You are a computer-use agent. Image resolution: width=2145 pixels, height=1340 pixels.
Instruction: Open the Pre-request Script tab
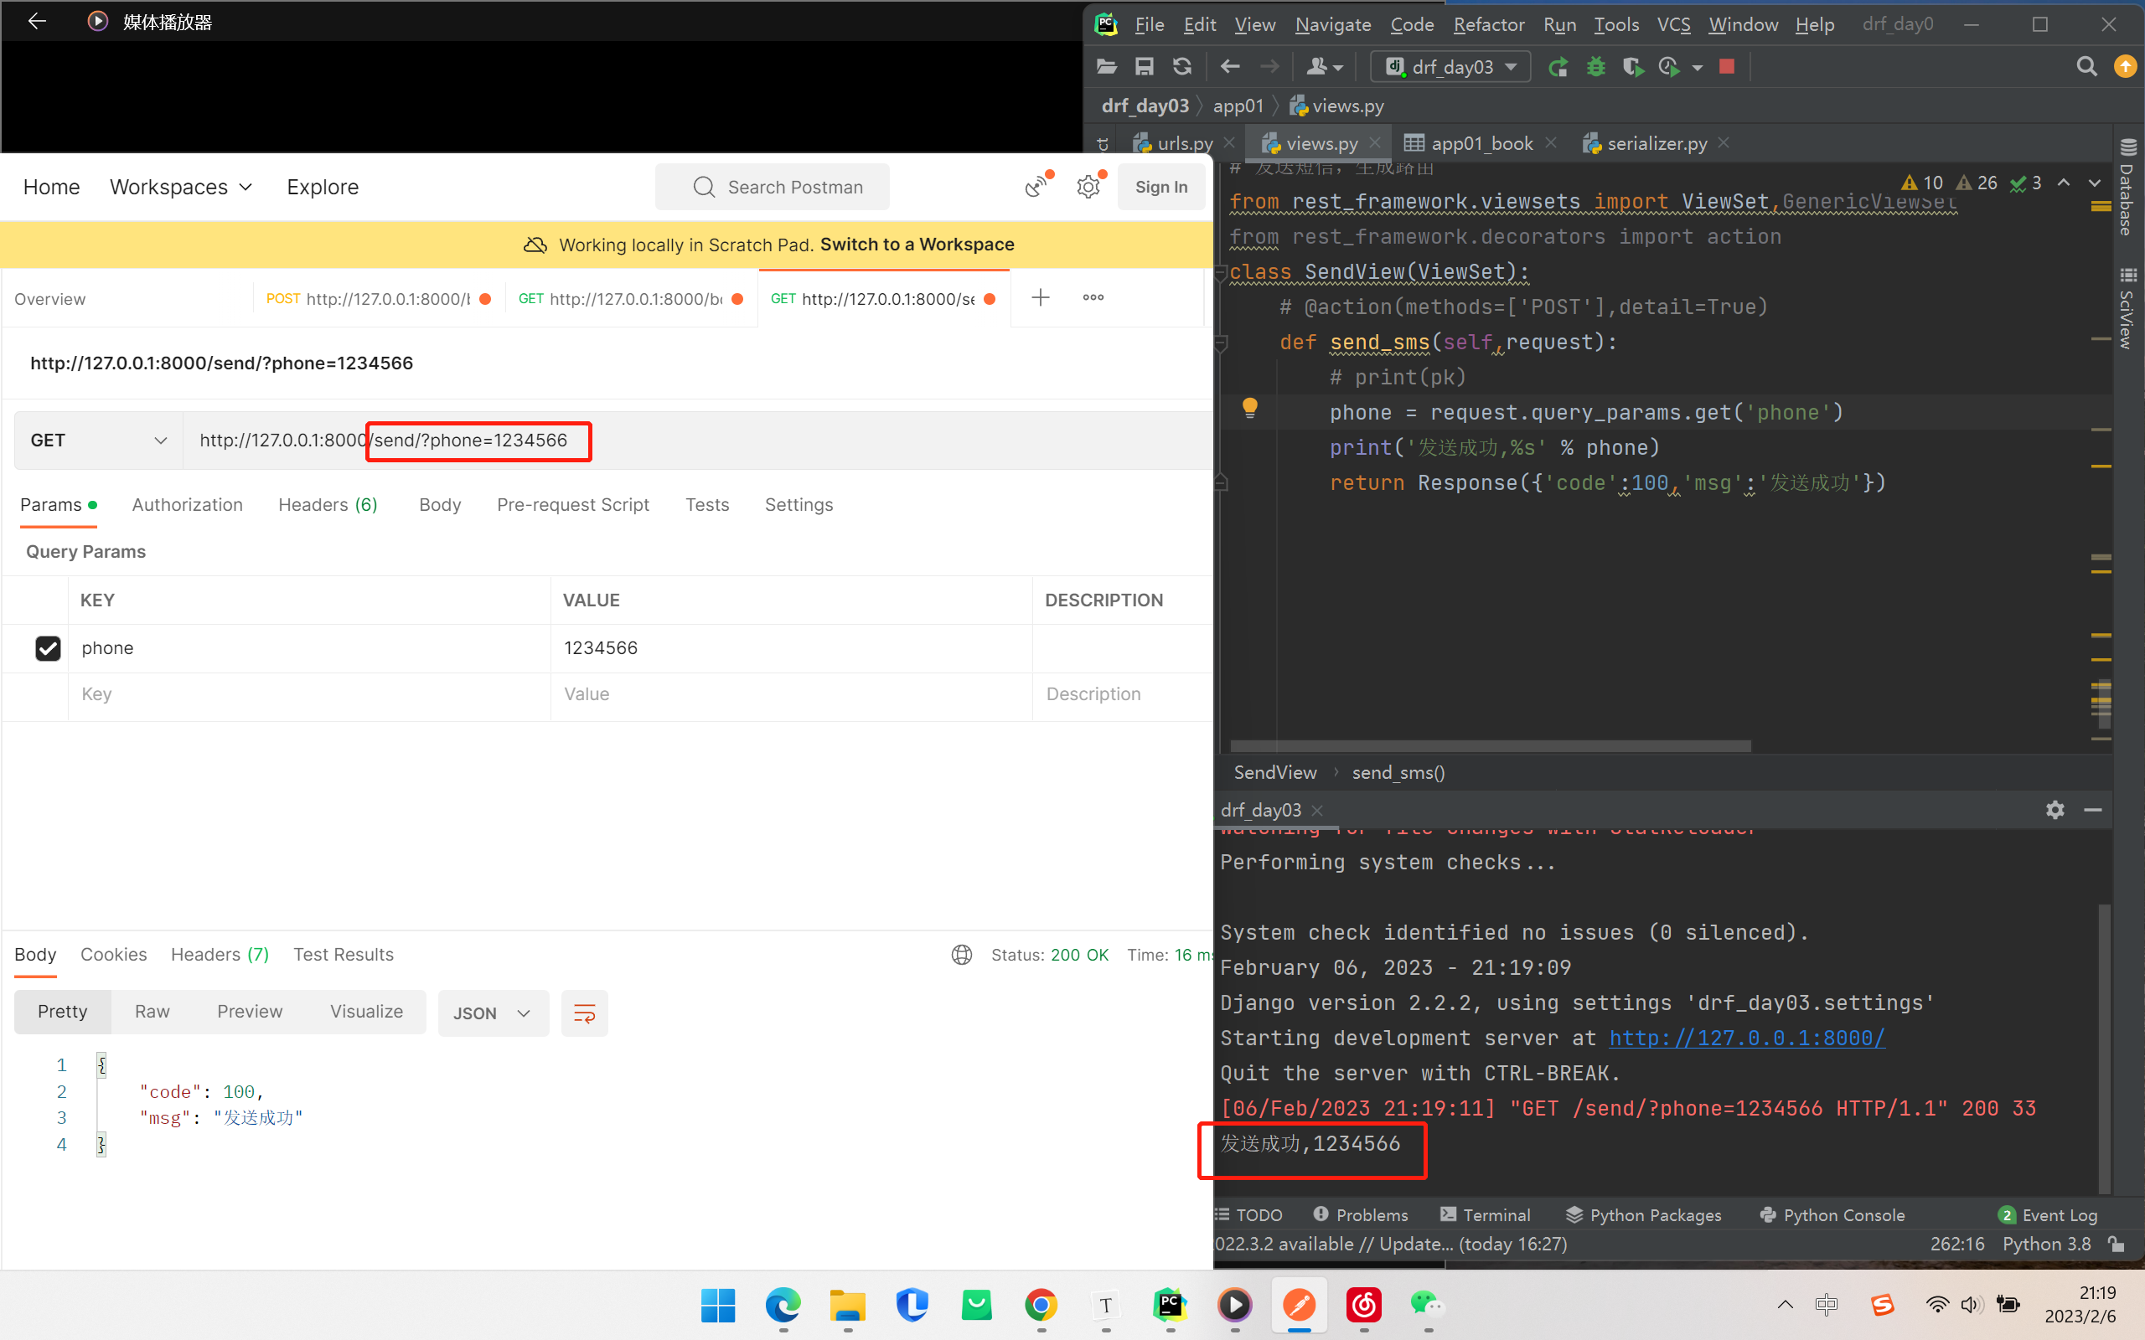572,504
